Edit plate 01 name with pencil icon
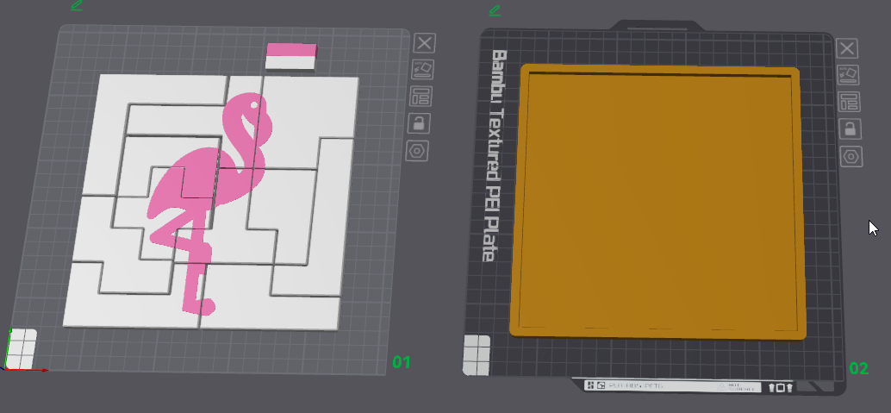This screenshot has width=891, height=413. click(77, 6)
